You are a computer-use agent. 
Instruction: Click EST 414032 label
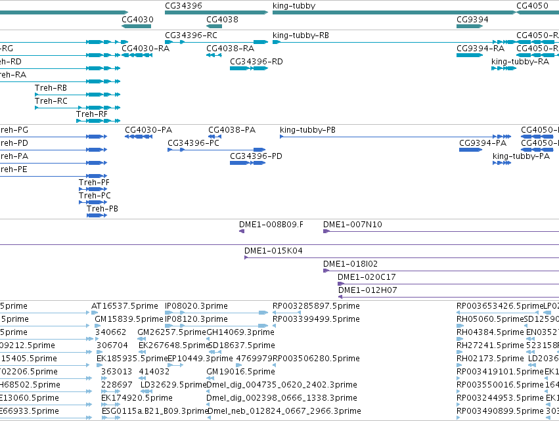coord(154,372)
